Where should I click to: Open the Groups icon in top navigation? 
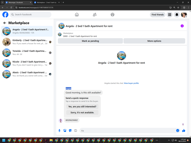pyautogui.click(x=112, y=14)
